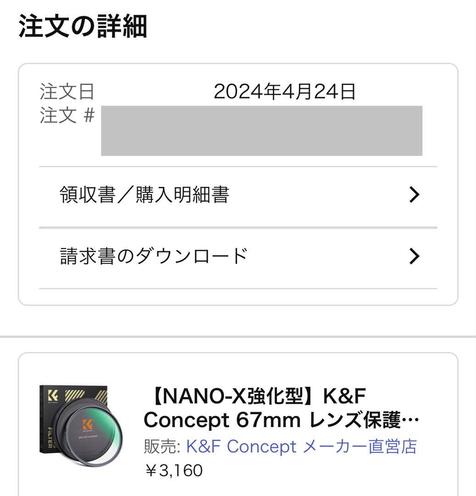Click the gray redacted order number box

[x=261, y=131]
